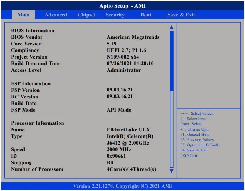Click the Access Level Administrator value
Image resolution: width=245 pixels, height=191 pixels.
[124, 70]
